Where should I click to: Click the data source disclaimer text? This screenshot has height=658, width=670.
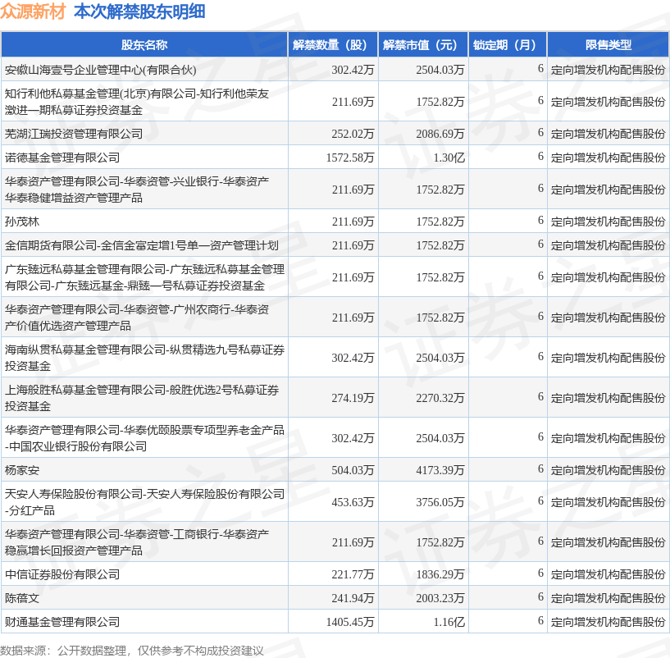[x=131, y=651]
